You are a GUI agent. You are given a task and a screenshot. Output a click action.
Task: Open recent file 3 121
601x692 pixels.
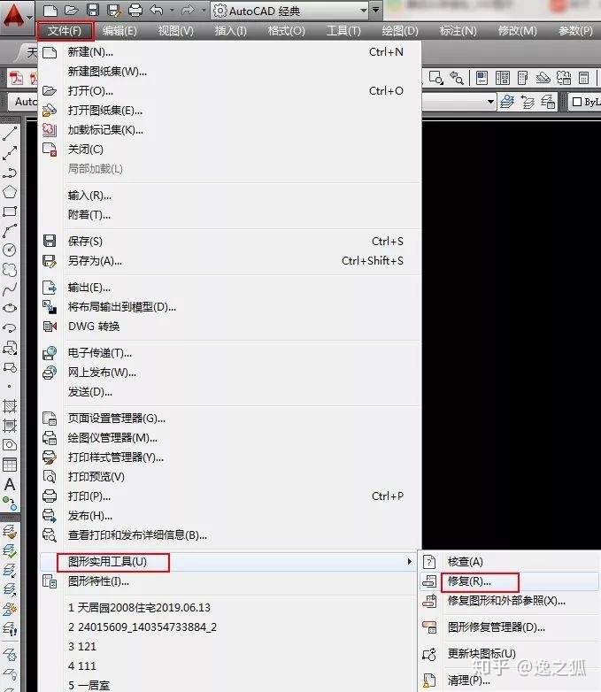[x=229, y=647]
